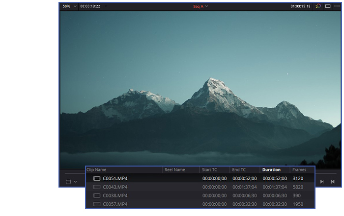
Task: Click the Frames value 5820
Action: [298, 187]
